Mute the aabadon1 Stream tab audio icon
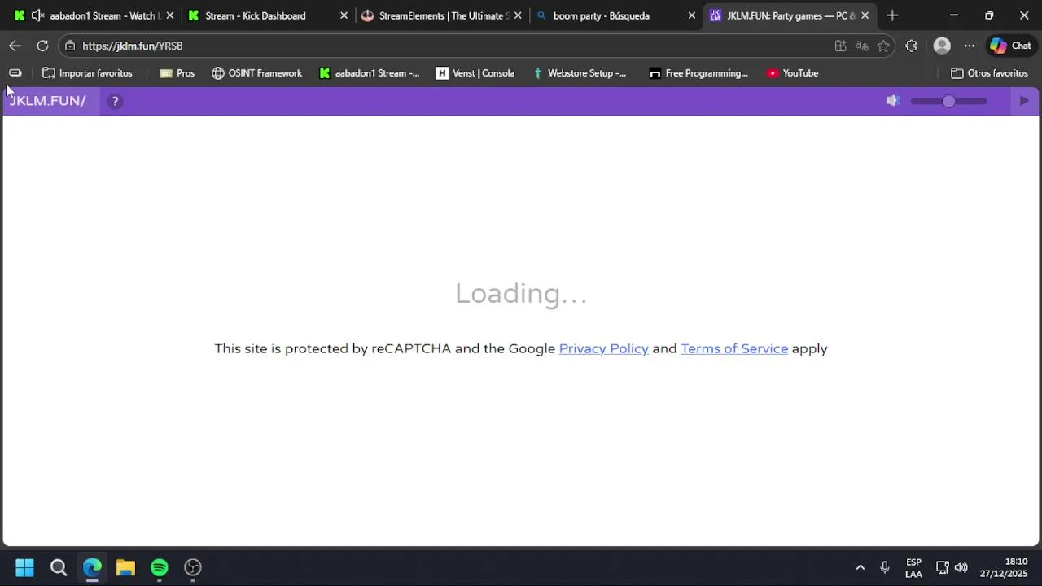Image resolution: width=1042 pixels, height=586 pixels. point(38,15)
